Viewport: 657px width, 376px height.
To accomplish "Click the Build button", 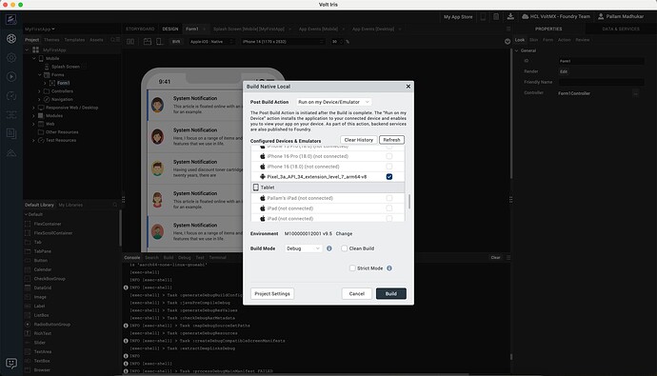I will point(391,293).
